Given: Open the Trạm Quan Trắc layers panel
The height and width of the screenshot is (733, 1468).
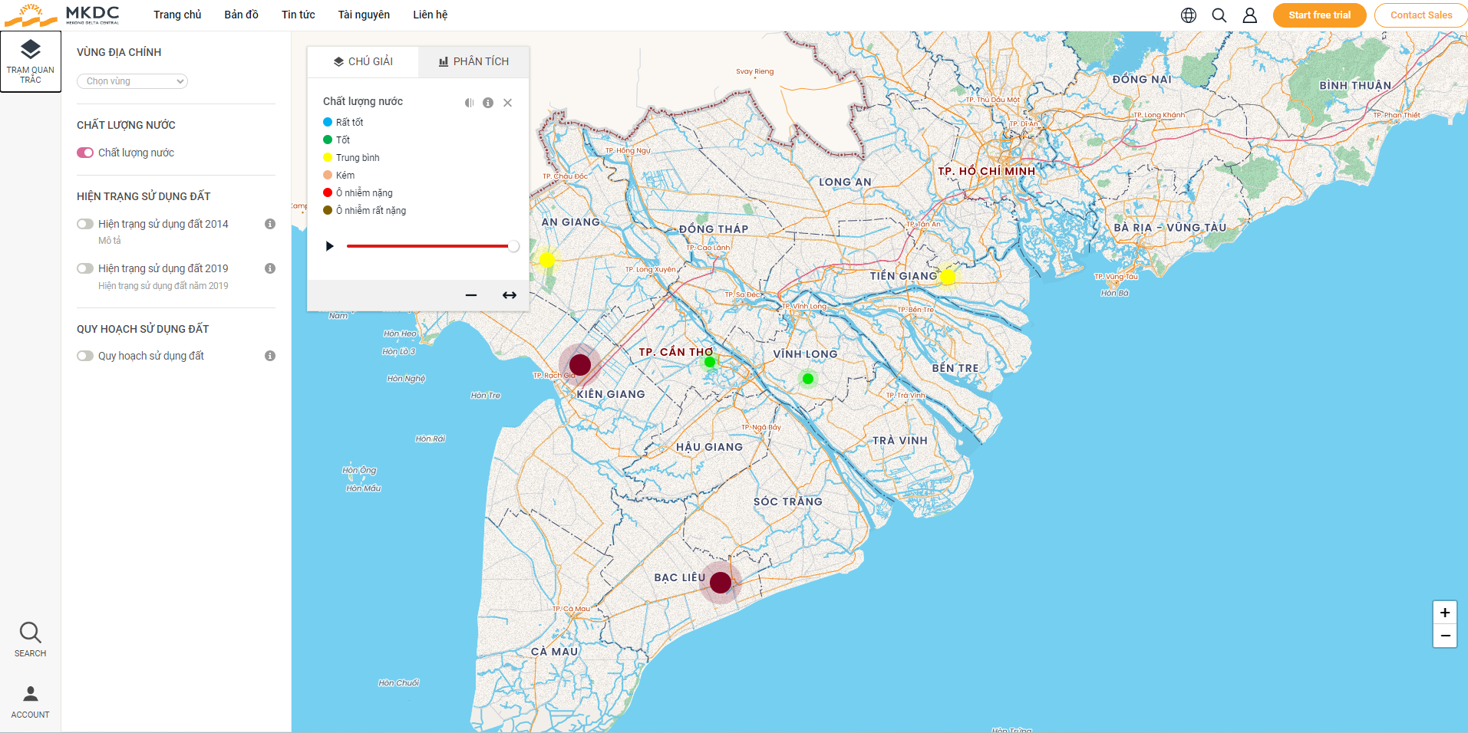Looking at the screenshot, I should pos(31,61).
